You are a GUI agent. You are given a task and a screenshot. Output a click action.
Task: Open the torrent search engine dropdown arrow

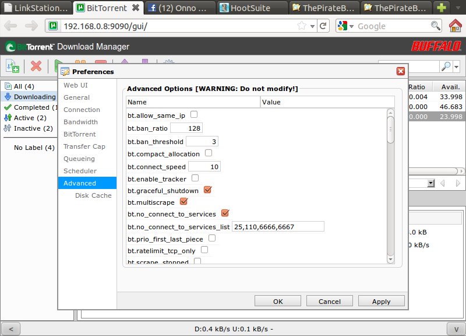tap(457, 66)
